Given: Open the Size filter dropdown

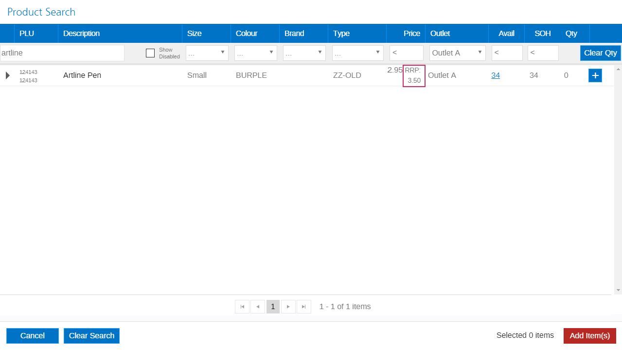Looking at the screenshot, I should (207, 53).
